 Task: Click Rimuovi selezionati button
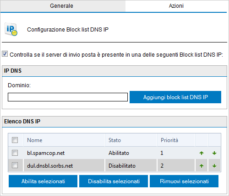184,181
